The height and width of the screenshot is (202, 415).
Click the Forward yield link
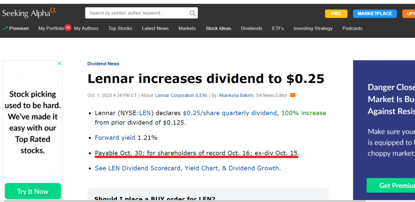coord(115,138)
